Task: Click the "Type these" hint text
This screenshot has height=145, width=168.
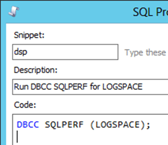Action: tap(145, 53)
